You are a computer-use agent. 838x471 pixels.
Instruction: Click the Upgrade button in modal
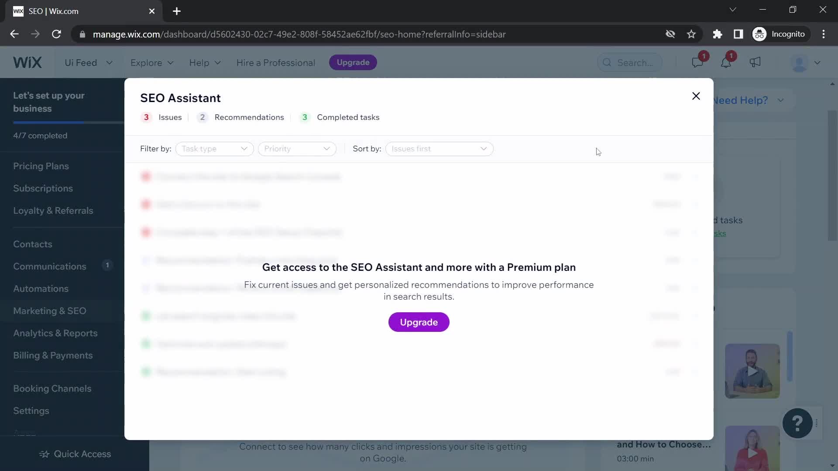point(419,322)
